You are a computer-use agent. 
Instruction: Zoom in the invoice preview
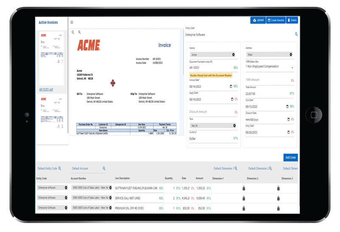pos(79,32)
